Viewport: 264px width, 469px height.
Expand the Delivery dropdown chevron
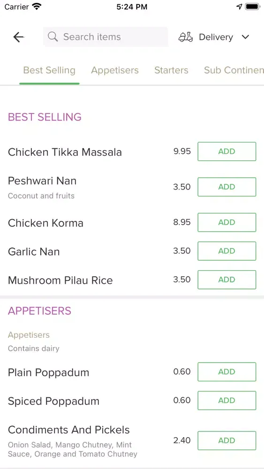[x=245, y=37]
